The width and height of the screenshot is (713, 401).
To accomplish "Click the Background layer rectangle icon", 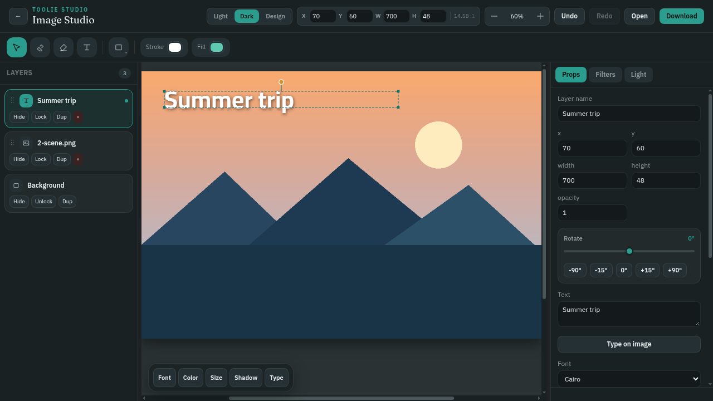I will coord(16,185).
